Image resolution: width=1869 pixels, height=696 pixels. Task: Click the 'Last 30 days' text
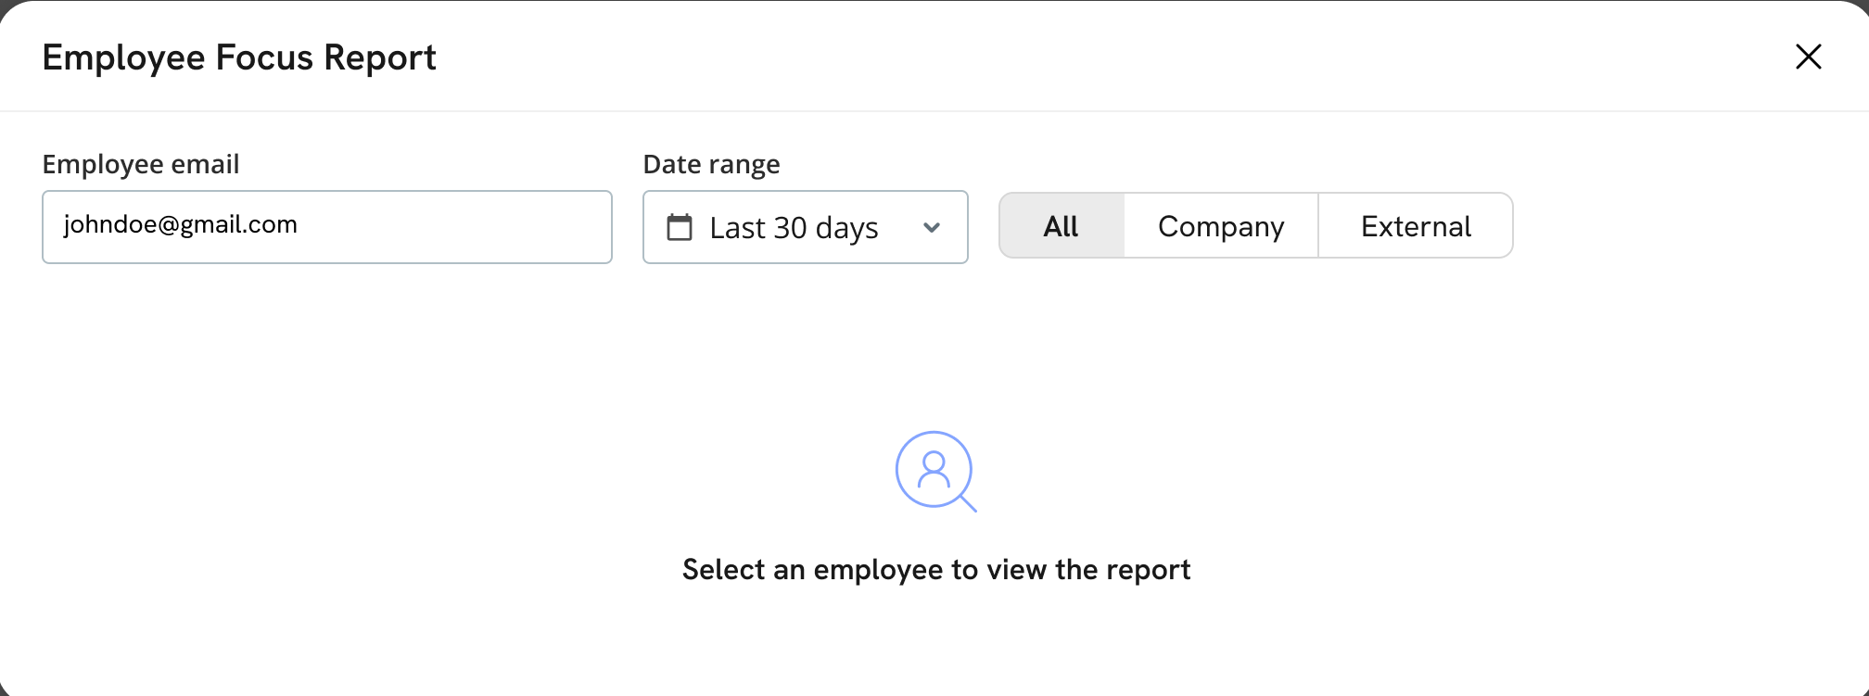pyautogui.click(x=794, y=228)
